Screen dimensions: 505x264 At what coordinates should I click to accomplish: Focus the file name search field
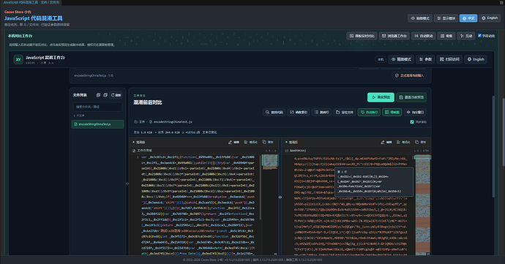point(97,107)
